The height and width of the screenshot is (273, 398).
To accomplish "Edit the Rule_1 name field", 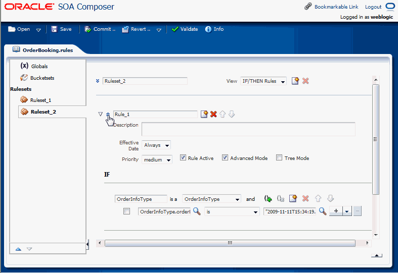I will tap(155, 114).
